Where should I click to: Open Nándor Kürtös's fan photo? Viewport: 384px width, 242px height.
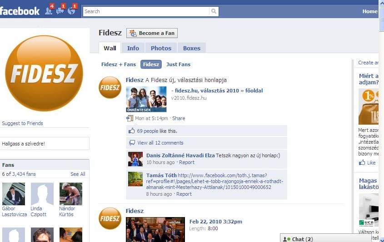point(71,194)
